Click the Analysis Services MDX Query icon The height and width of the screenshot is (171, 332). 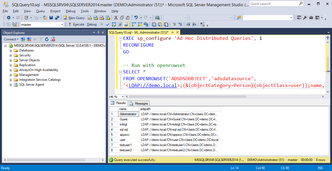[96, 18]
